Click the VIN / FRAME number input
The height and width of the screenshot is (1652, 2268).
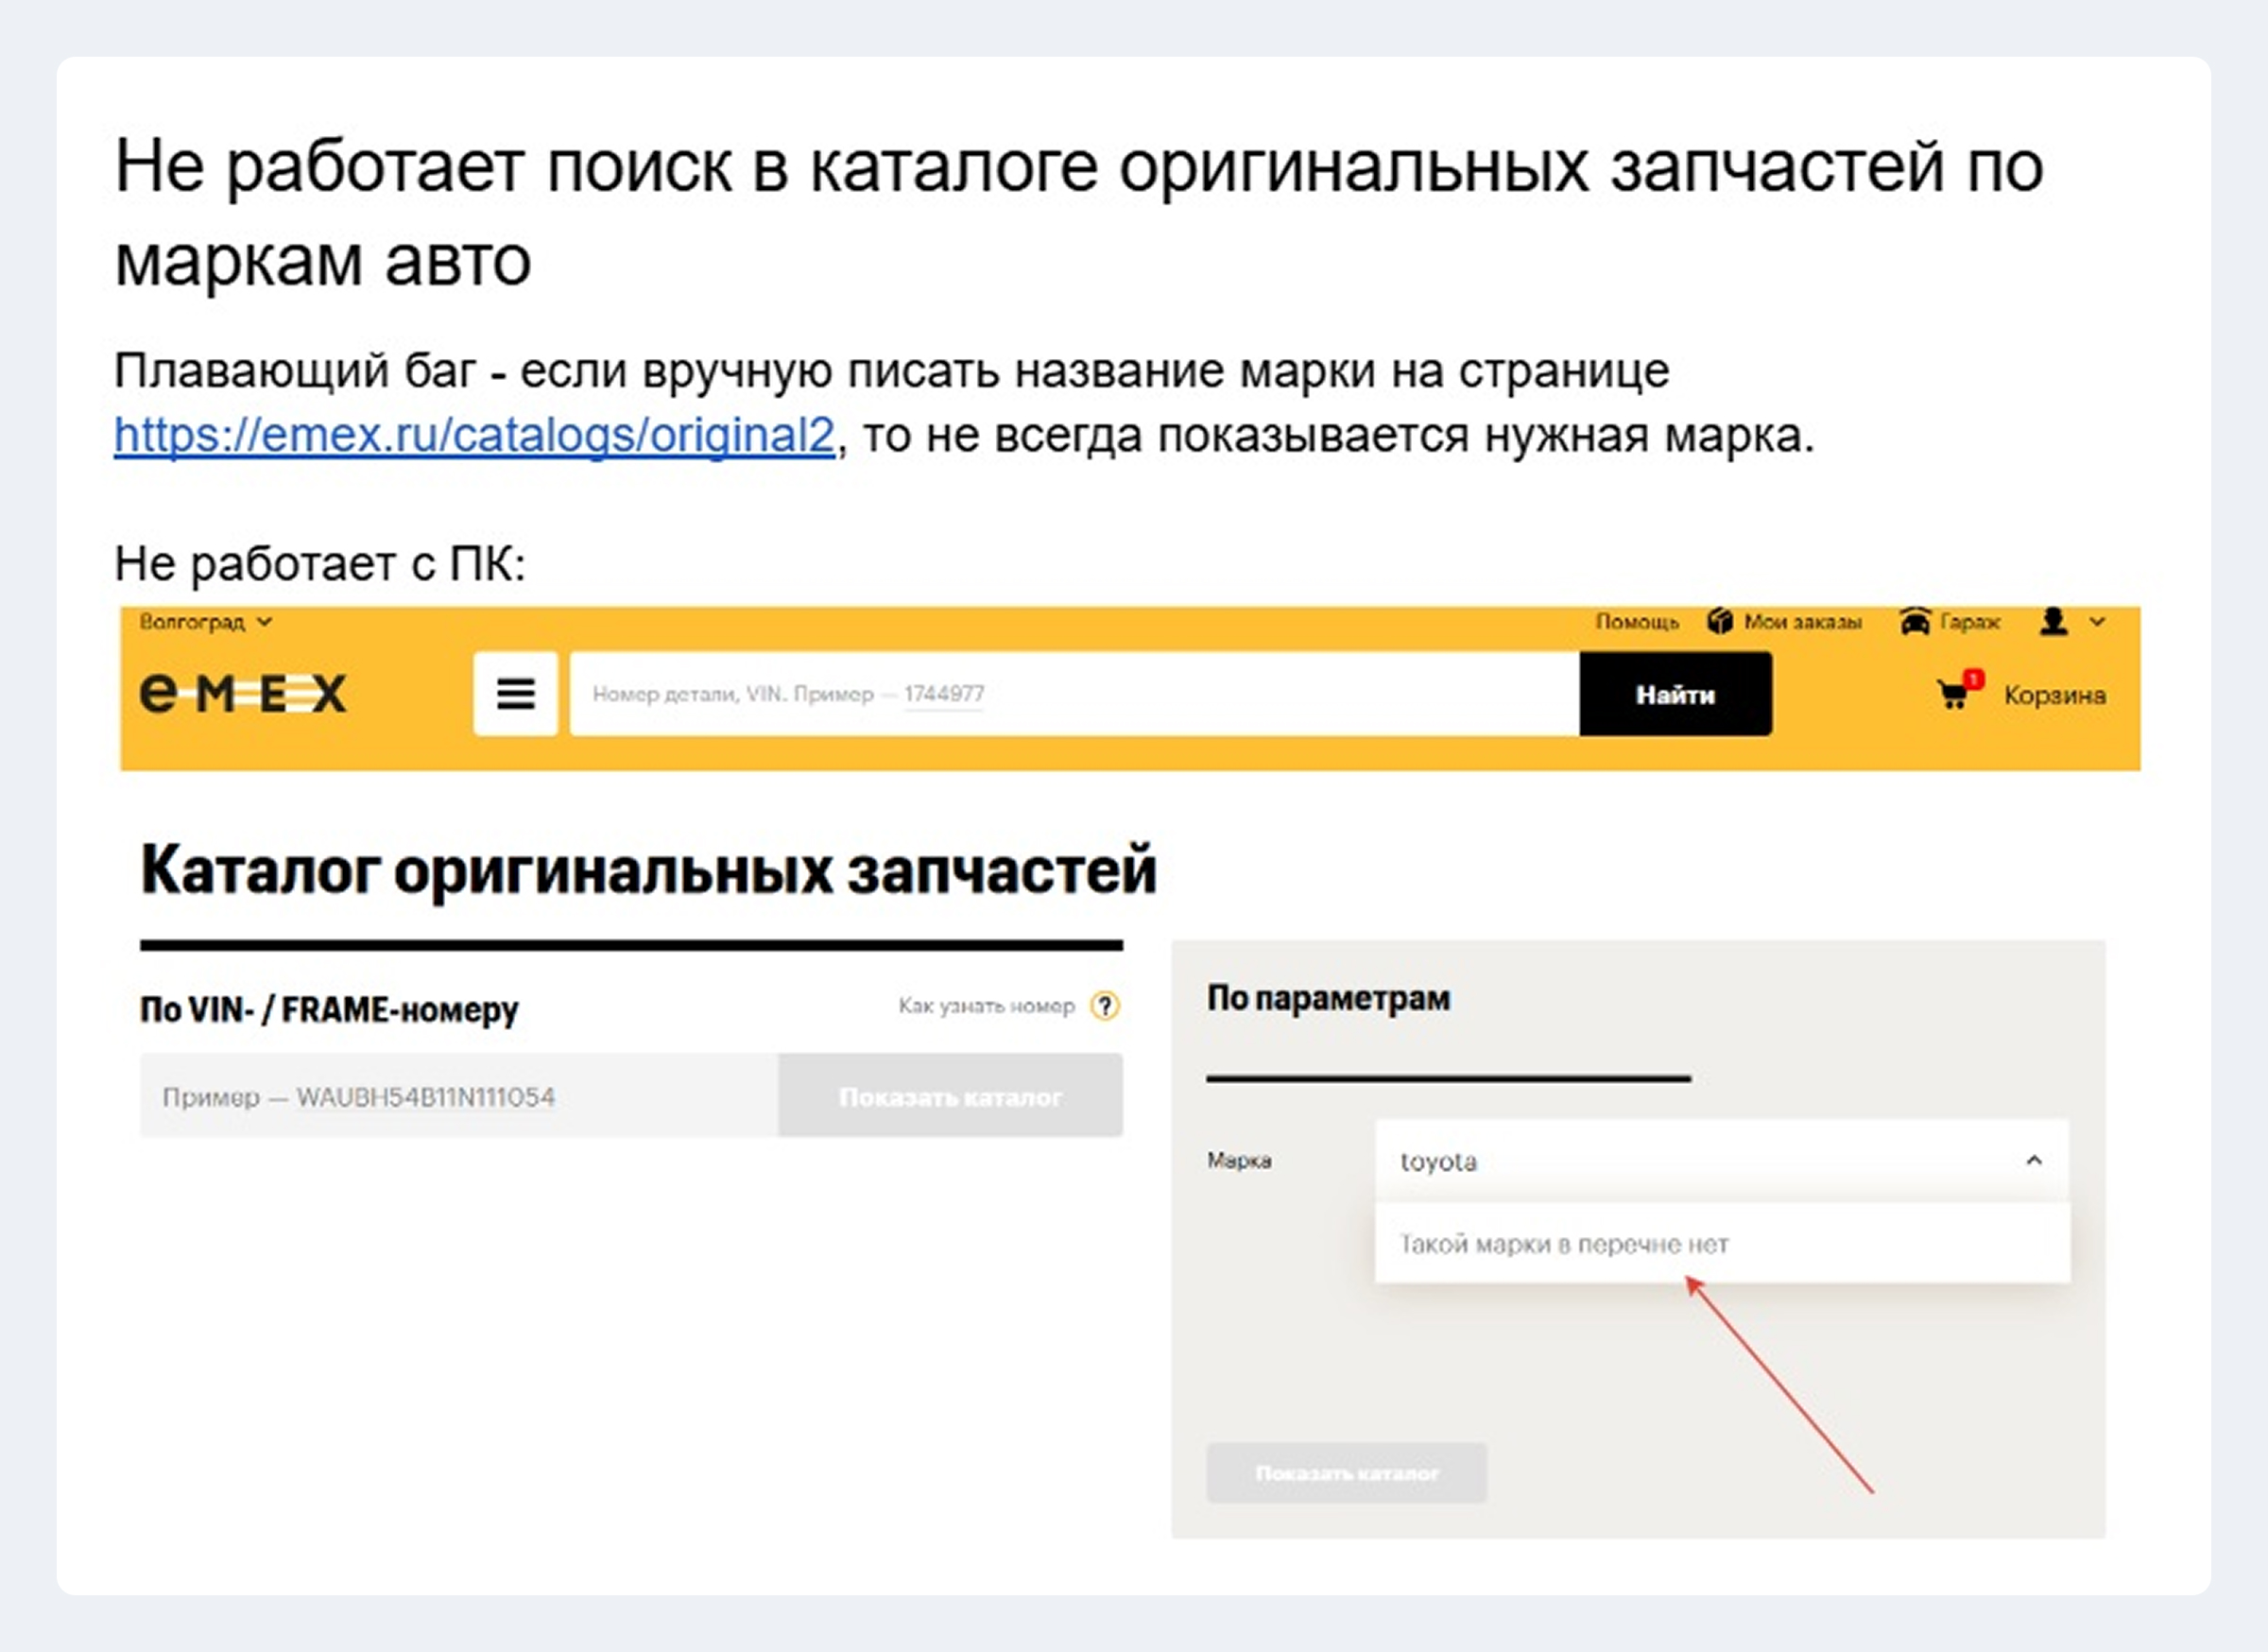[x=459, y=1096]
